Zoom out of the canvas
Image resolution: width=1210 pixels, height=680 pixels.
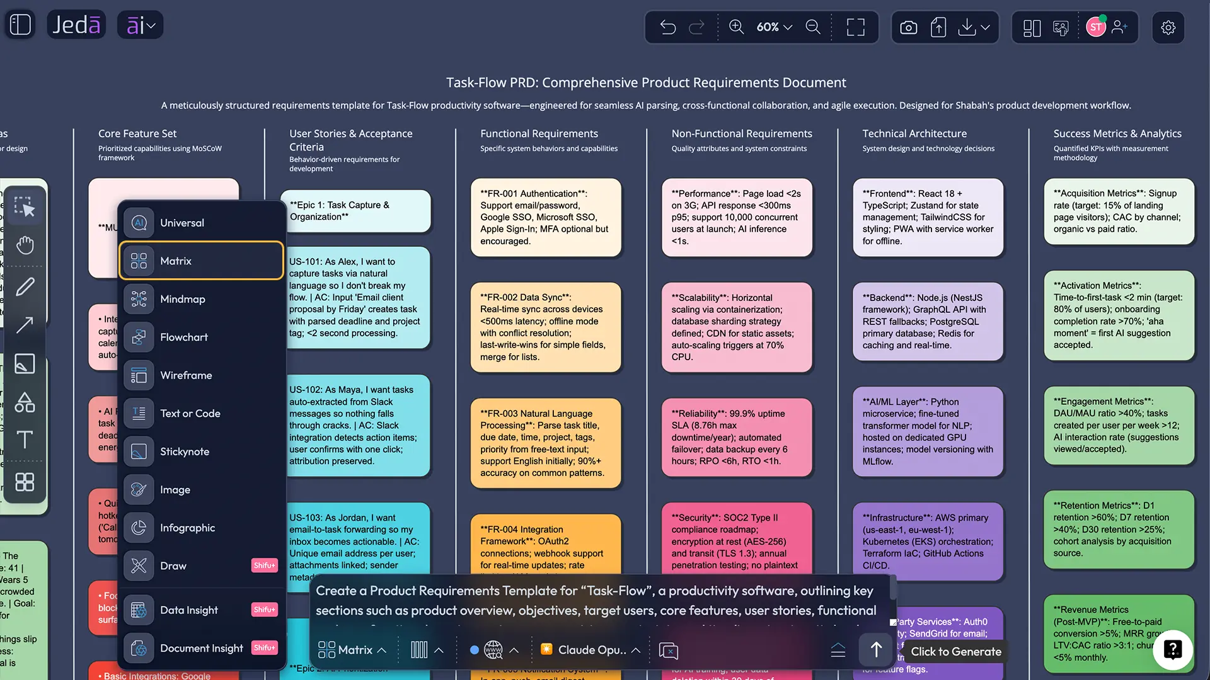[x=813, y=27]
